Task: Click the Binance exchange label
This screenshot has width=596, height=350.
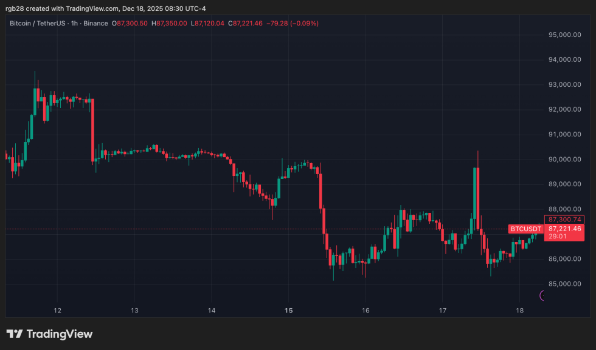Action: [x=97, y=23]
